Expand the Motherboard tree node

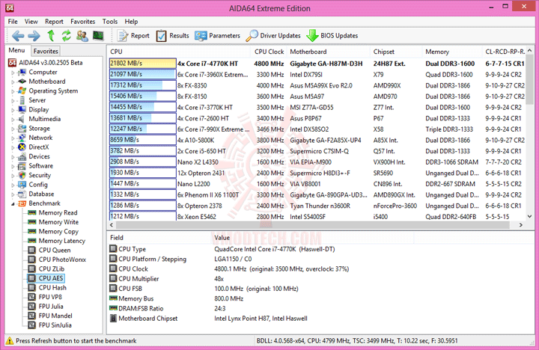pos(13,82)
